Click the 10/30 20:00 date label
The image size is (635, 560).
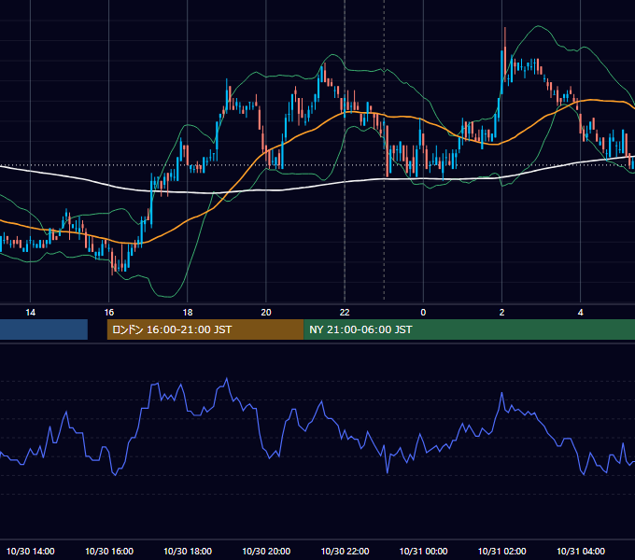coord(266,551)
